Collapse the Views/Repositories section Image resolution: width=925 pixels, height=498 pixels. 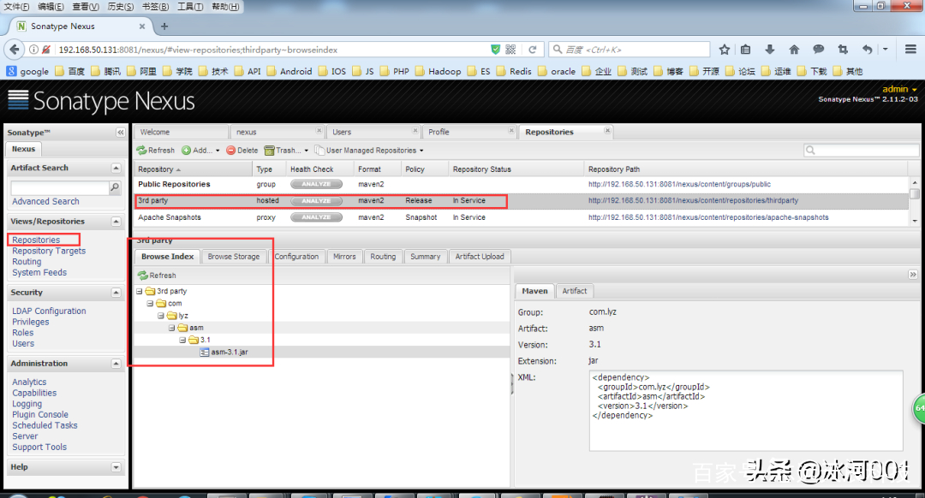[x=116, y=222]
